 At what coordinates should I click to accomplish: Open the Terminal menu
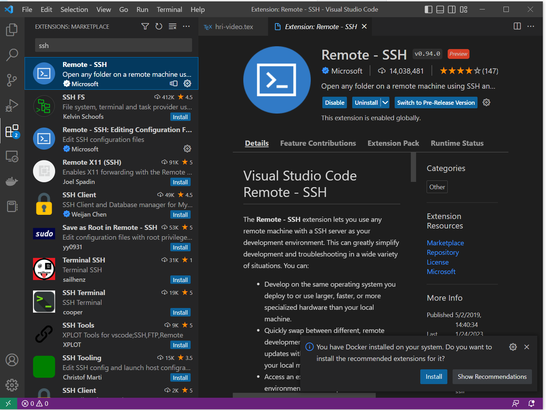click(x=169, y=9)
